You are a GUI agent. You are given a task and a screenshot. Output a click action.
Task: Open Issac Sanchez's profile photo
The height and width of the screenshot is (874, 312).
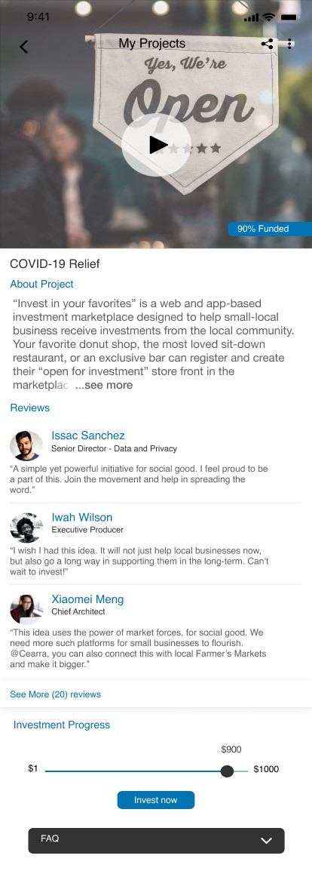tap(26, 446)
